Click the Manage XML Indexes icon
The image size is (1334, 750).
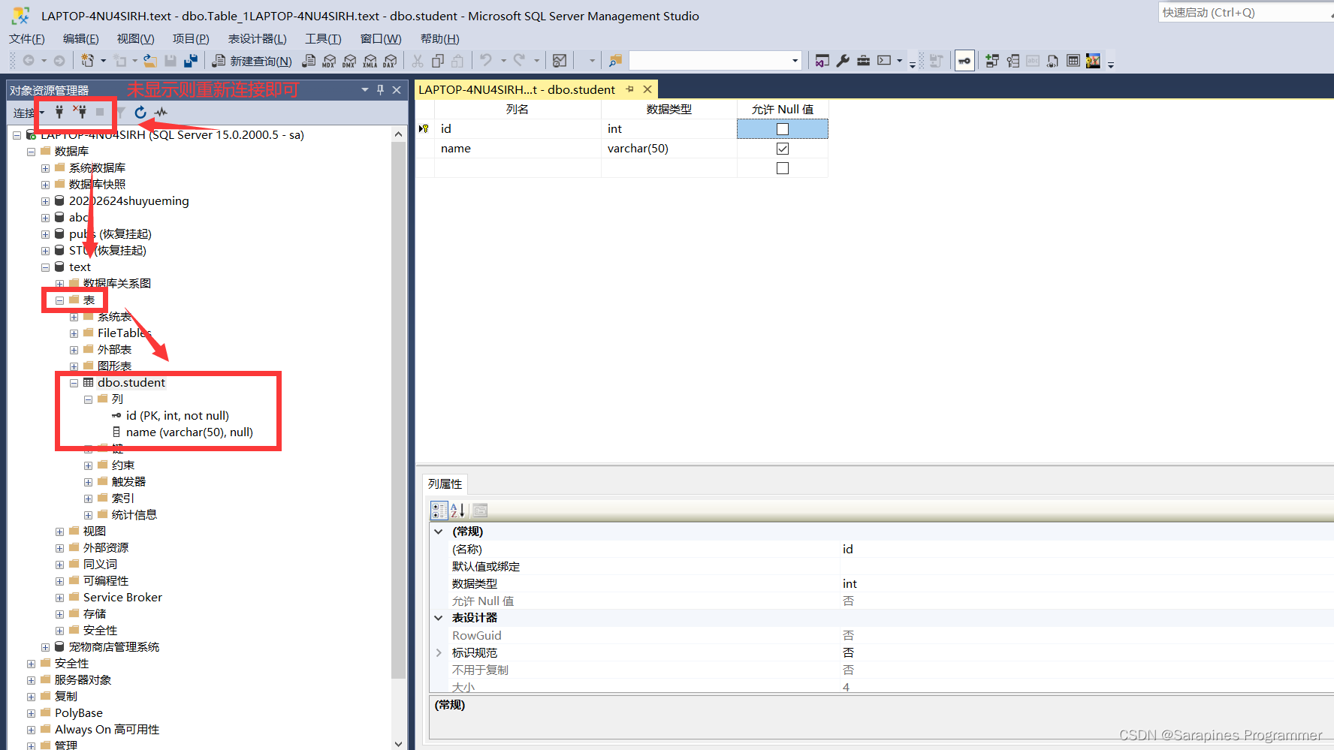(x=1053, y=61)
